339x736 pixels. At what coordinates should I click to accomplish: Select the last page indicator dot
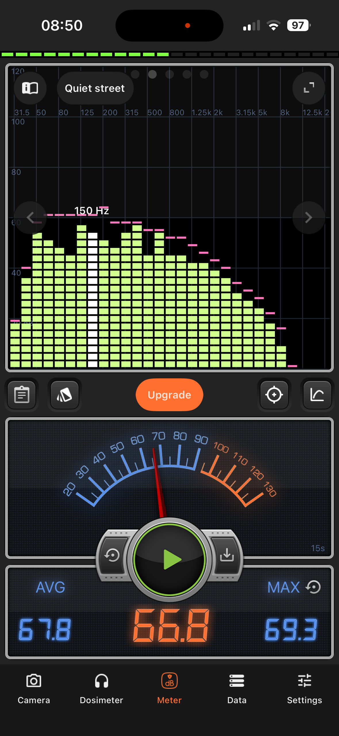pos(204,74)
